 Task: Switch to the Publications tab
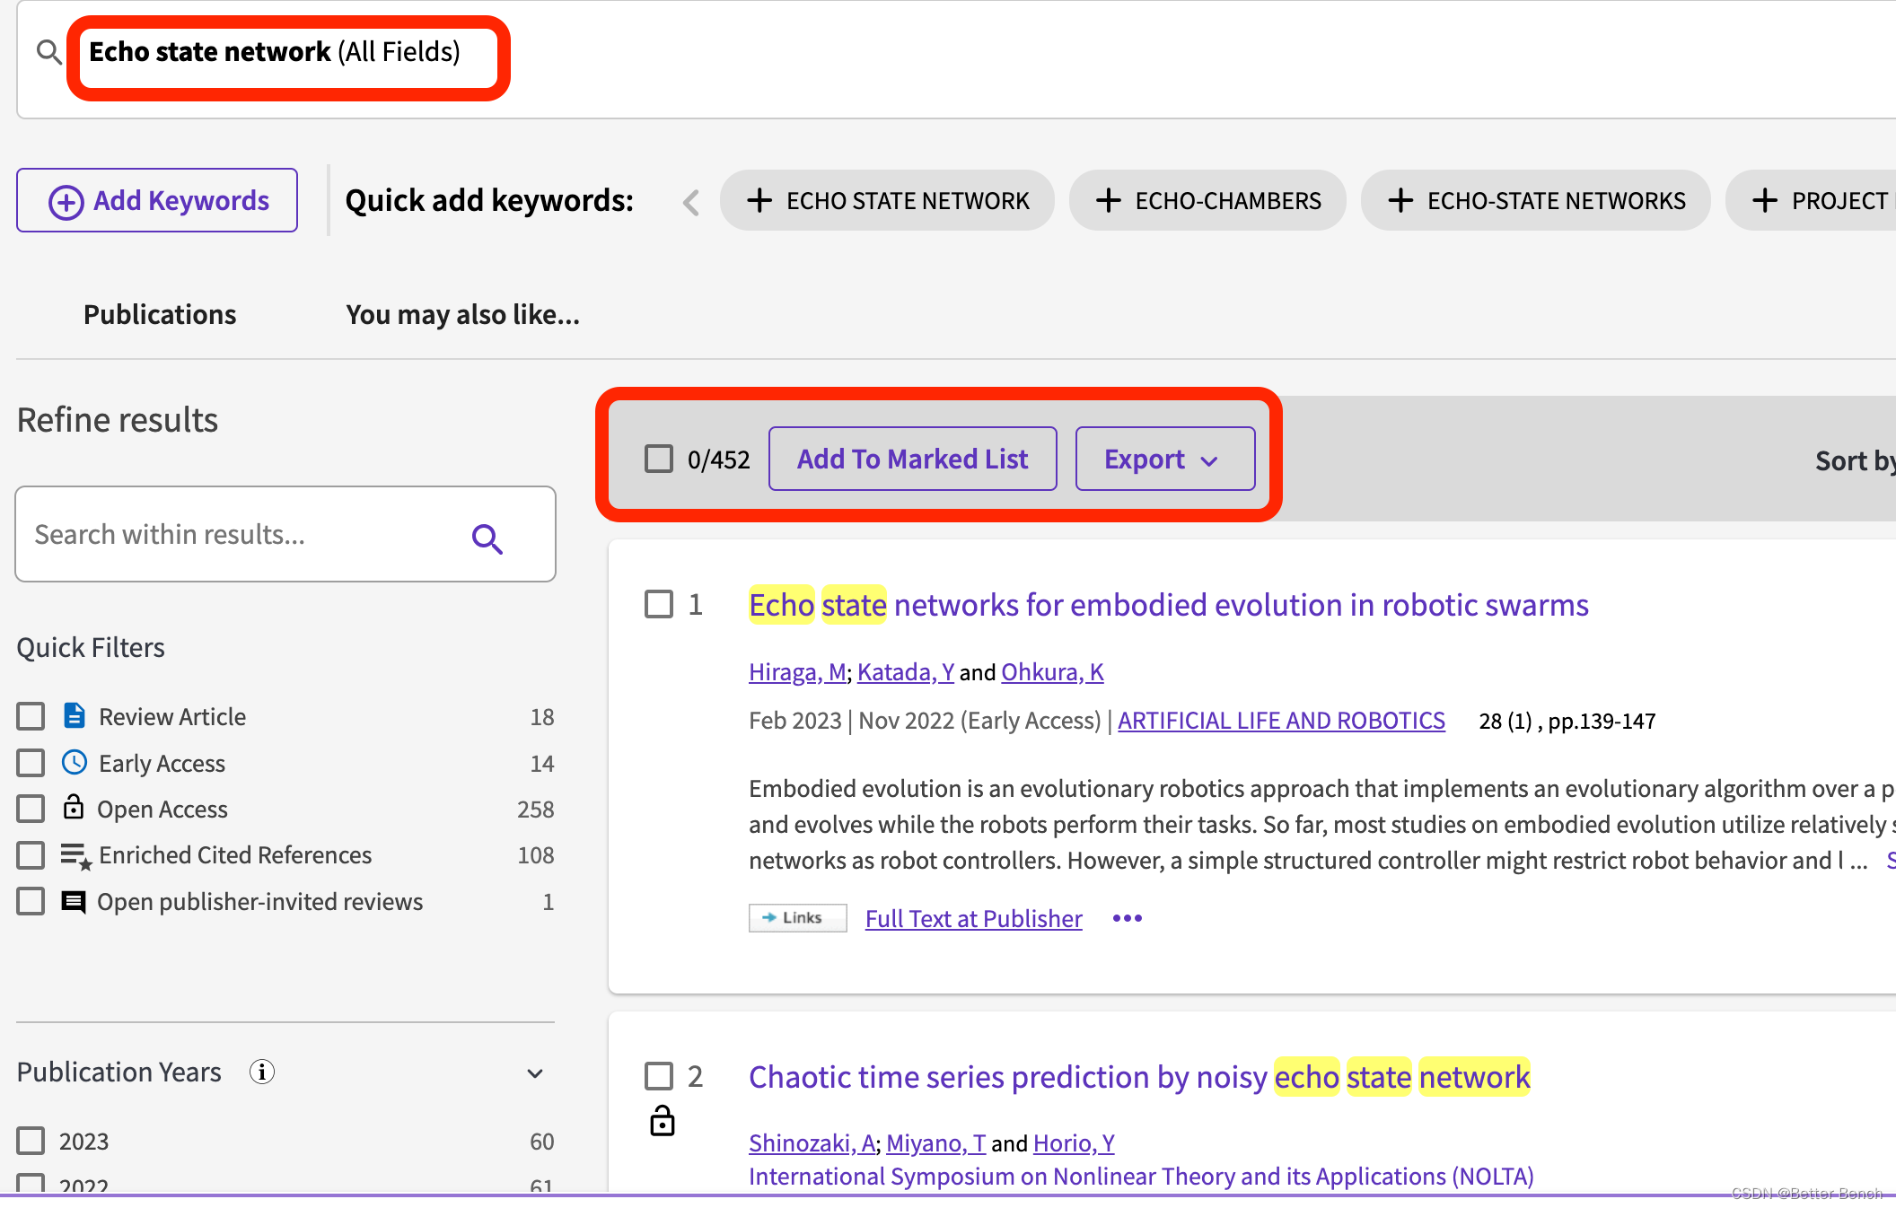tap(159, 314)
